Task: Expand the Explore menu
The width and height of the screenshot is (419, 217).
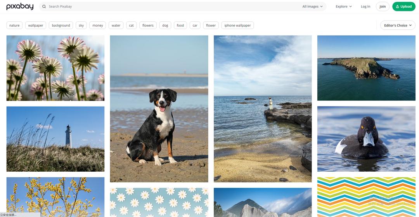Action: coord(344,7)
